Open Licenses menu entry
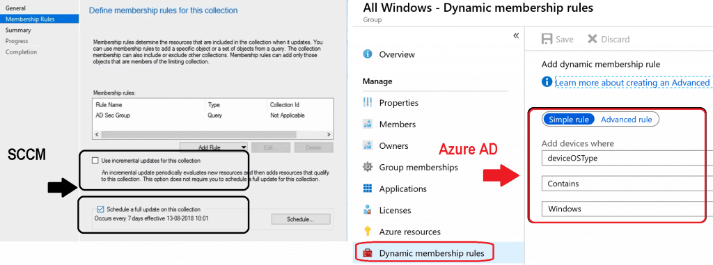This screenshot has width=713, height=265. tap(395, 210)
